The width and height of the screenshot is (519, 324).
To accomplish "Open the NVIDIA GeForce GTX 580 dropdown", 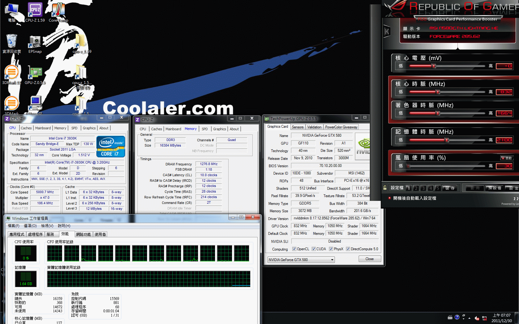I will pyautogui.click(x=301, y=260).
